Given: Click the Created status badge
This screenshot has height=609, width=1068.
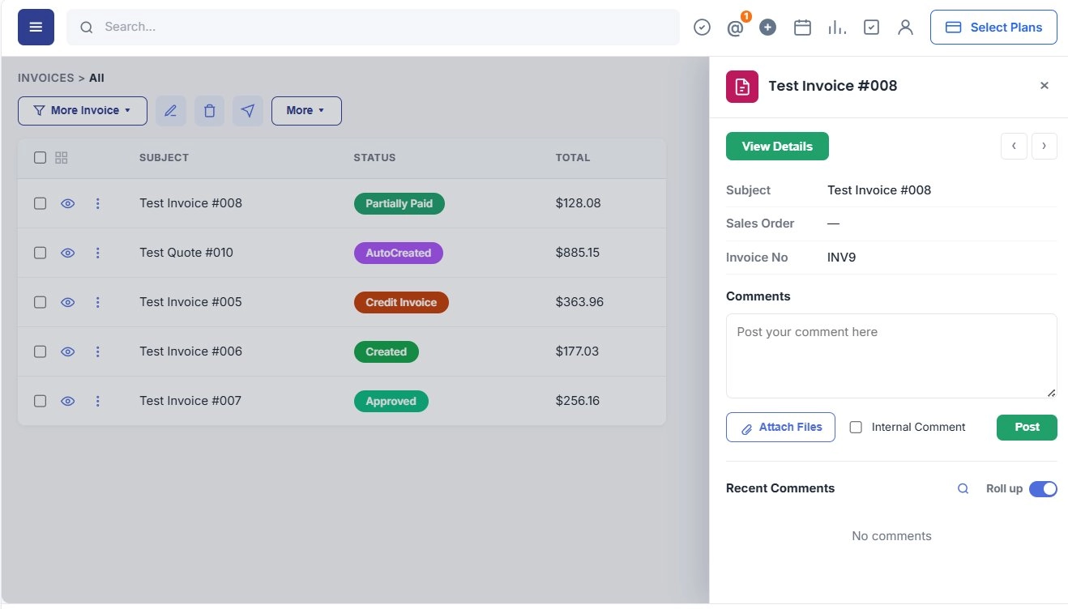Looking at the screenshot, I should 387,352.
